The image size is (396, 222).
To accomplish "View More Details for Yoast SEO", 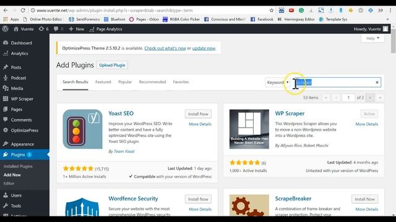I will click(200, 124).
